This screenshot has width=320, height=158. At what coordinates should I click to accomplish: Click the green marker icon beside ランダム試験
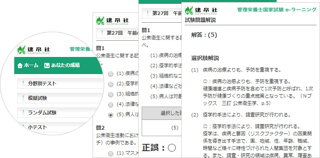coord(23,113)
